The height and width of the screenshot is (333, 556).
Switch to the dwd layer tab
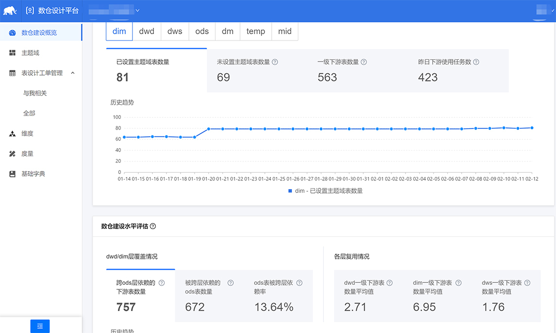(x=147, y=31)
